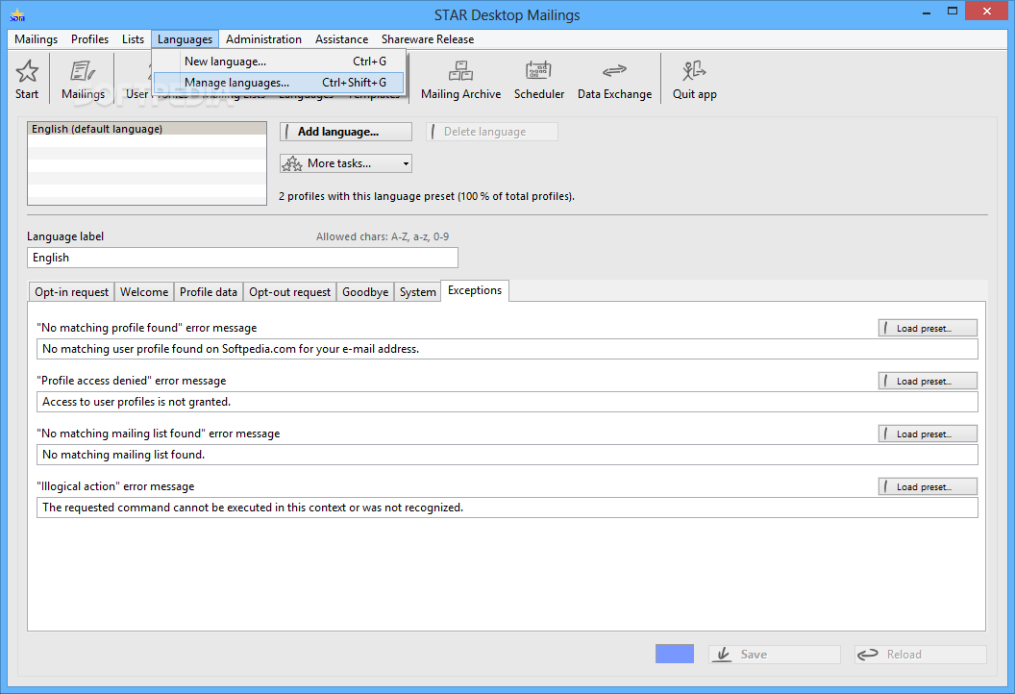1015x694 pixels.
Task: Select the Exceptions tab
Action: [x=475, y=290]
